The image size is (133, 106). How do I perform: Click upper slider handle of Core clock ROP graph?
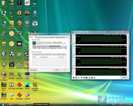click(x=74, y=35)
